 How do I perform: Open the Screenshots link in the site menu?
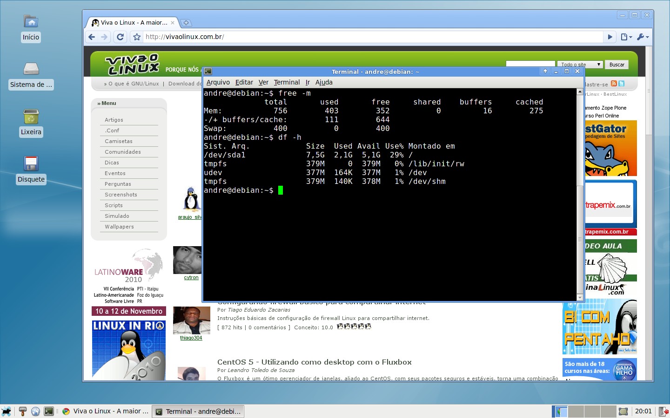[x=121, y=195]
